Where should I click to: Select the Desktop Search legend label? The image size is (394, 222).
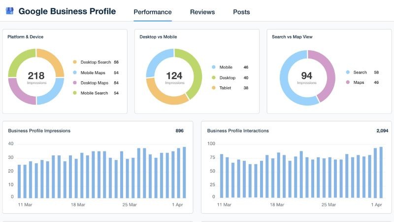click(x=96, y=62)
